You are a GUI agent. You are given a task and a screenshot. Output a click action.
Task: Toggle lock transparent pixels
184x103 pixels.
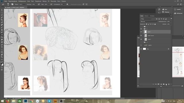point(147,24)
